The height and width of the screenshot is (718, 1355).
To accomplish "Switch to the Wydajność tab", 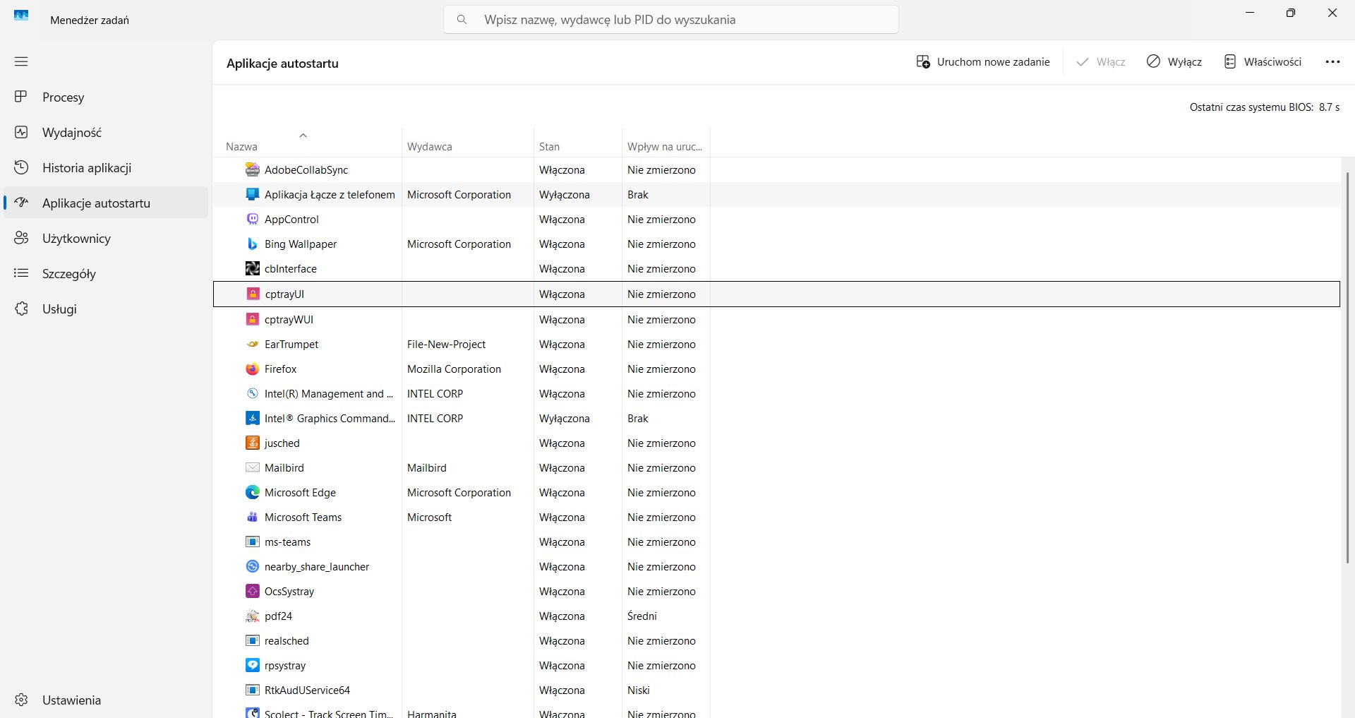I will [x=106, y=133].
